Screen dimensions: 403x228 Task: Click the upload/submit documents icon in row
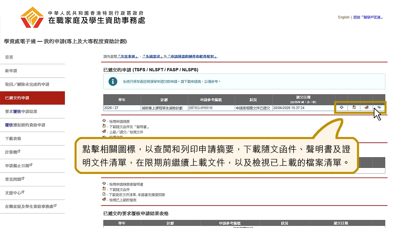coord(366,108)
